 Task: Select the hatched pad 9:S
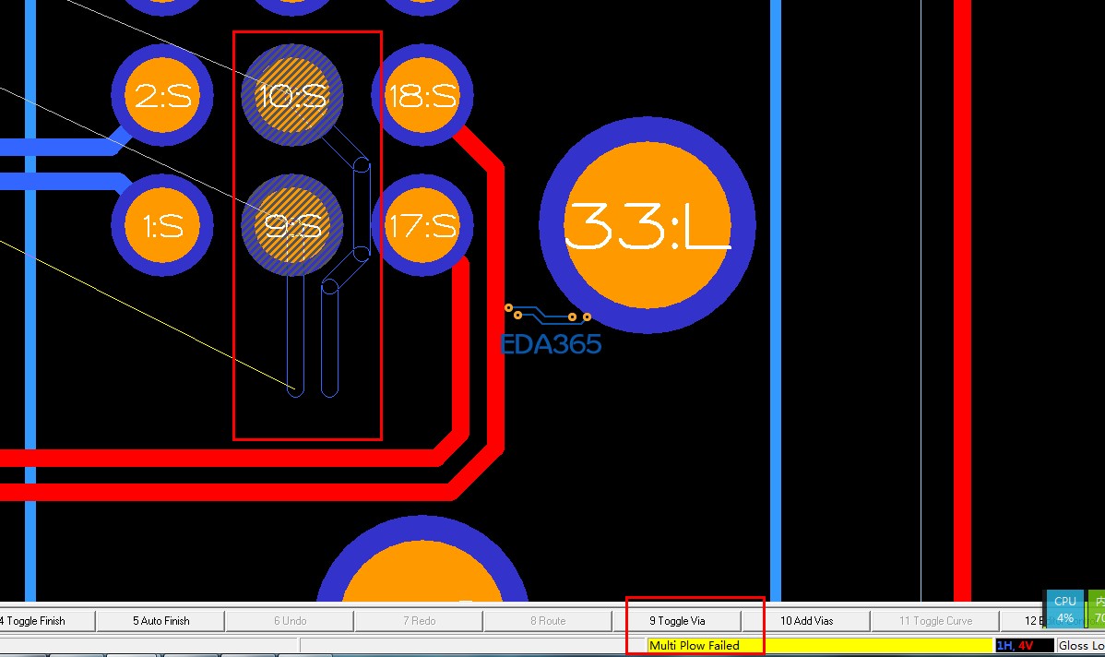[x=291, y=225]
